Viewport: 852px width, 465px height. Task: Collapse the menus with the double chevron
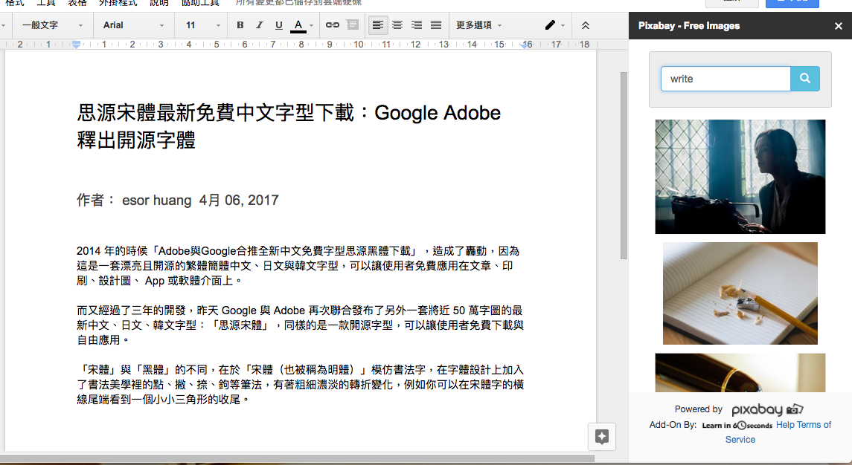click(x=585, y=25)
